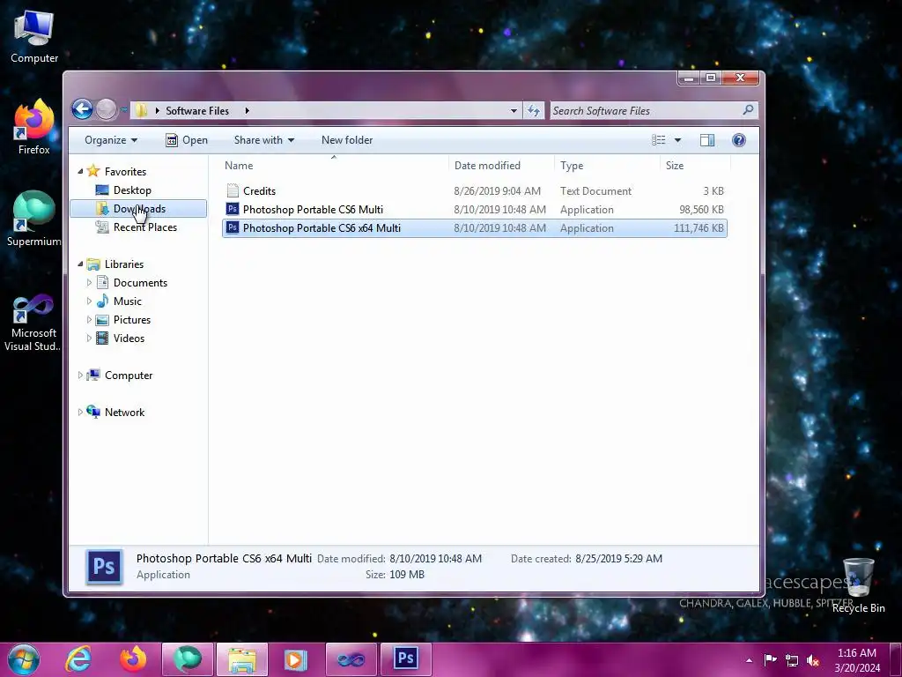902x677 pixels.
Task: Create a folder with New folder
Action: [x=347, y=140]
